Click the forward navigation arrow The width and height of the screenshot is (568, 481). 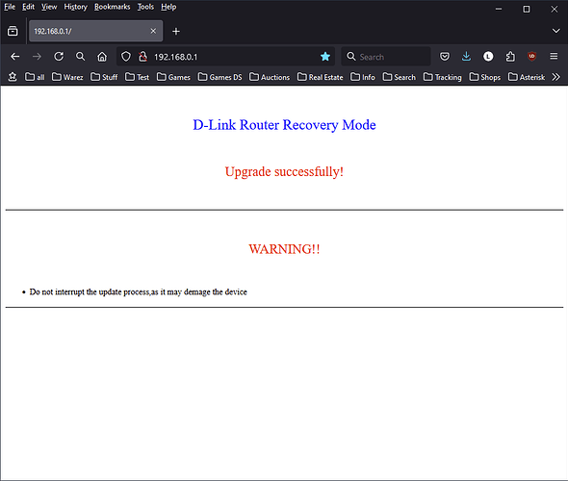click(37, 57)
